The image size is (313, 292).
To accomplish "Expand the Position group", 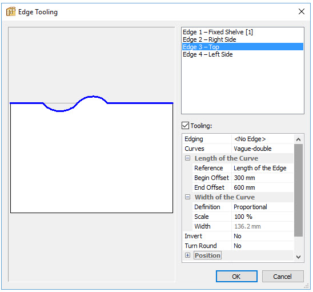I will (187, 255).
